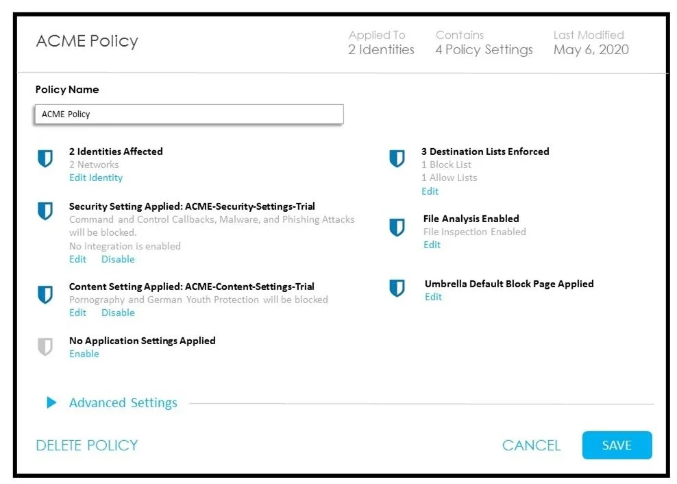Disable the ACME-Security-Settings-Trial security setting

pyautogui.click(x=118, y=259)
